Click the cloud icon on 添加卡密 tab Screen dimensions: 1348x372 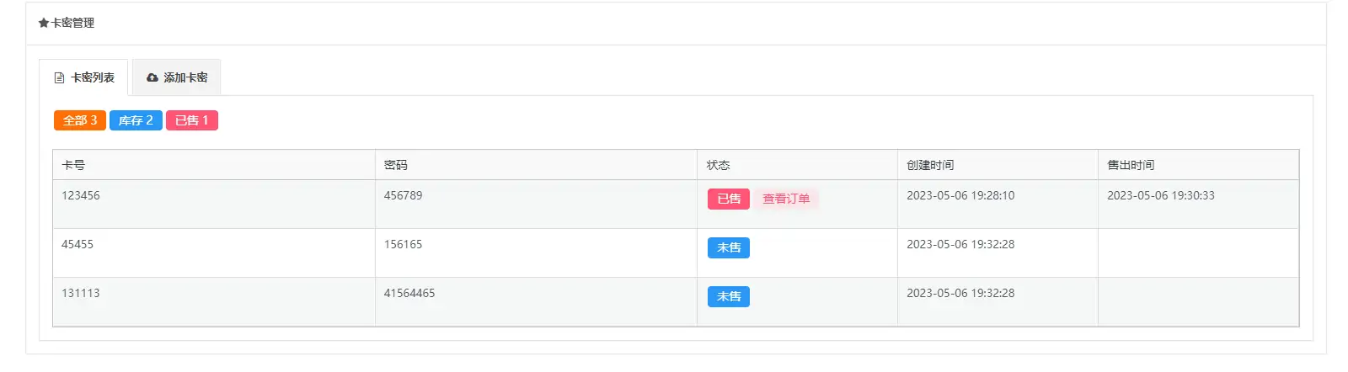tap(152, 77)
